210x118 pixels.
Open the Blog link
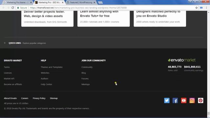[x=84, y=73]
